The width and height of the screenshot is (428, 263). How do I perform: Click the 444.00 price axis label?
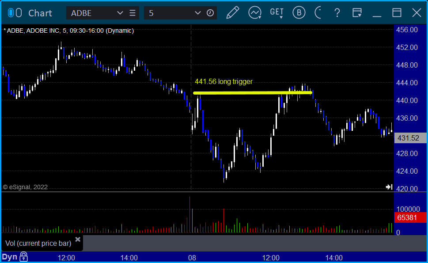tap(407, 83)
